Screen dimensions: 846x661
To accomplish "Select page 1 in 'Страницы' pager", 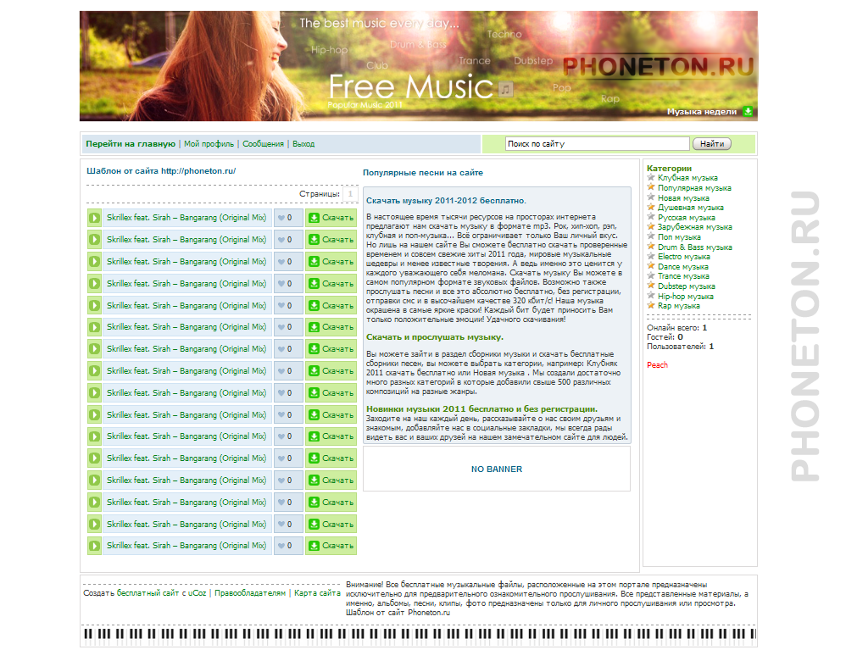I will 349,195.
